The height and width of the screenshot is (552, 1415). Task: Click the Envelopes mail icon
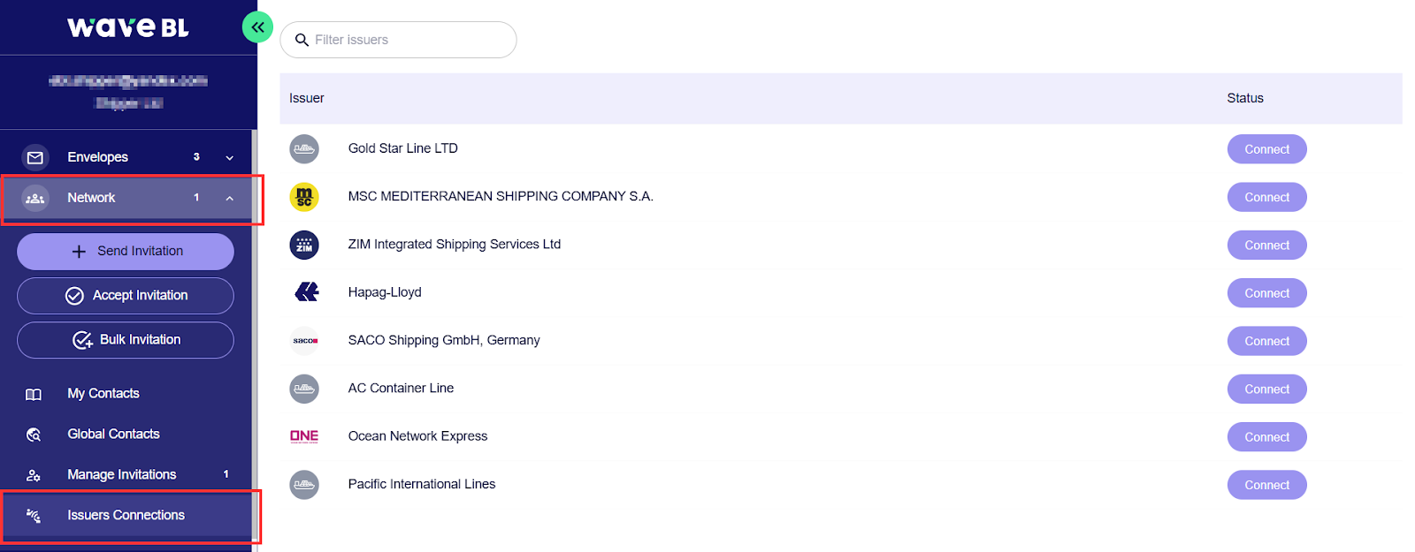tap(35, 157)
